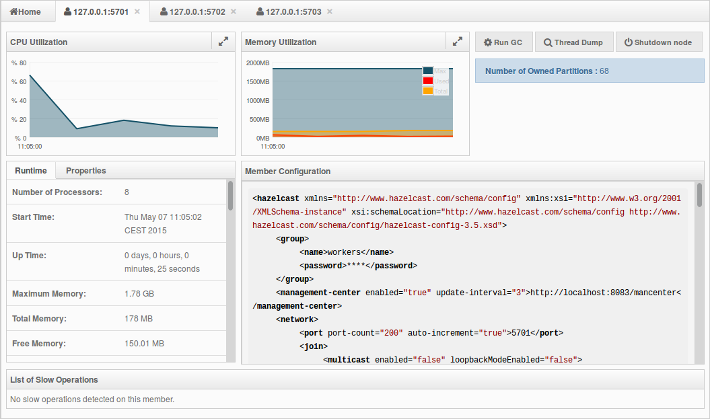Click the gear icon on Run GC
This screenshot has width=710, height=419.
click(488, 42)
